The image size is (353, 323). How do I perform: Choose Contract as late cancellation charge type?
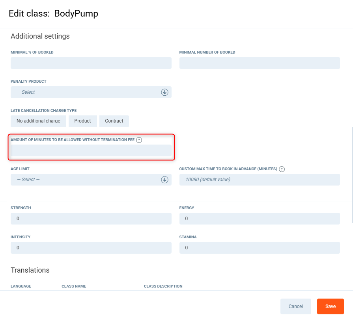(114, 121)
